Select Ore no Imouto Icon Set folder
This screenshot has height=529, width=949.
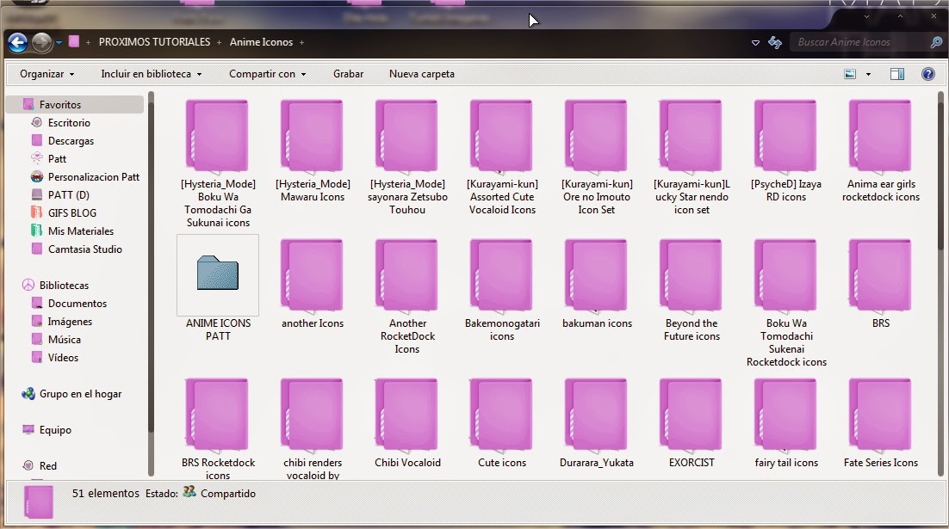597,157
